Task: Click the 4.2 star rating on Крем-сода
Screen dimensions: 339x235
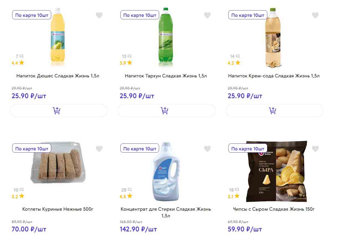Action: point(234,63)
